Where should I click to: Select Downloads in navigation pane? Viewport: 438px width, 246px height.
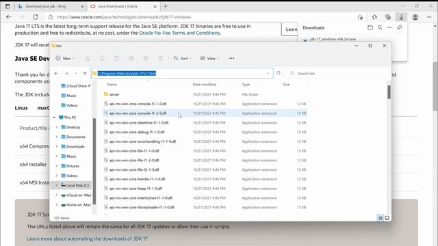pyautogui.click(x=75, y=147)
